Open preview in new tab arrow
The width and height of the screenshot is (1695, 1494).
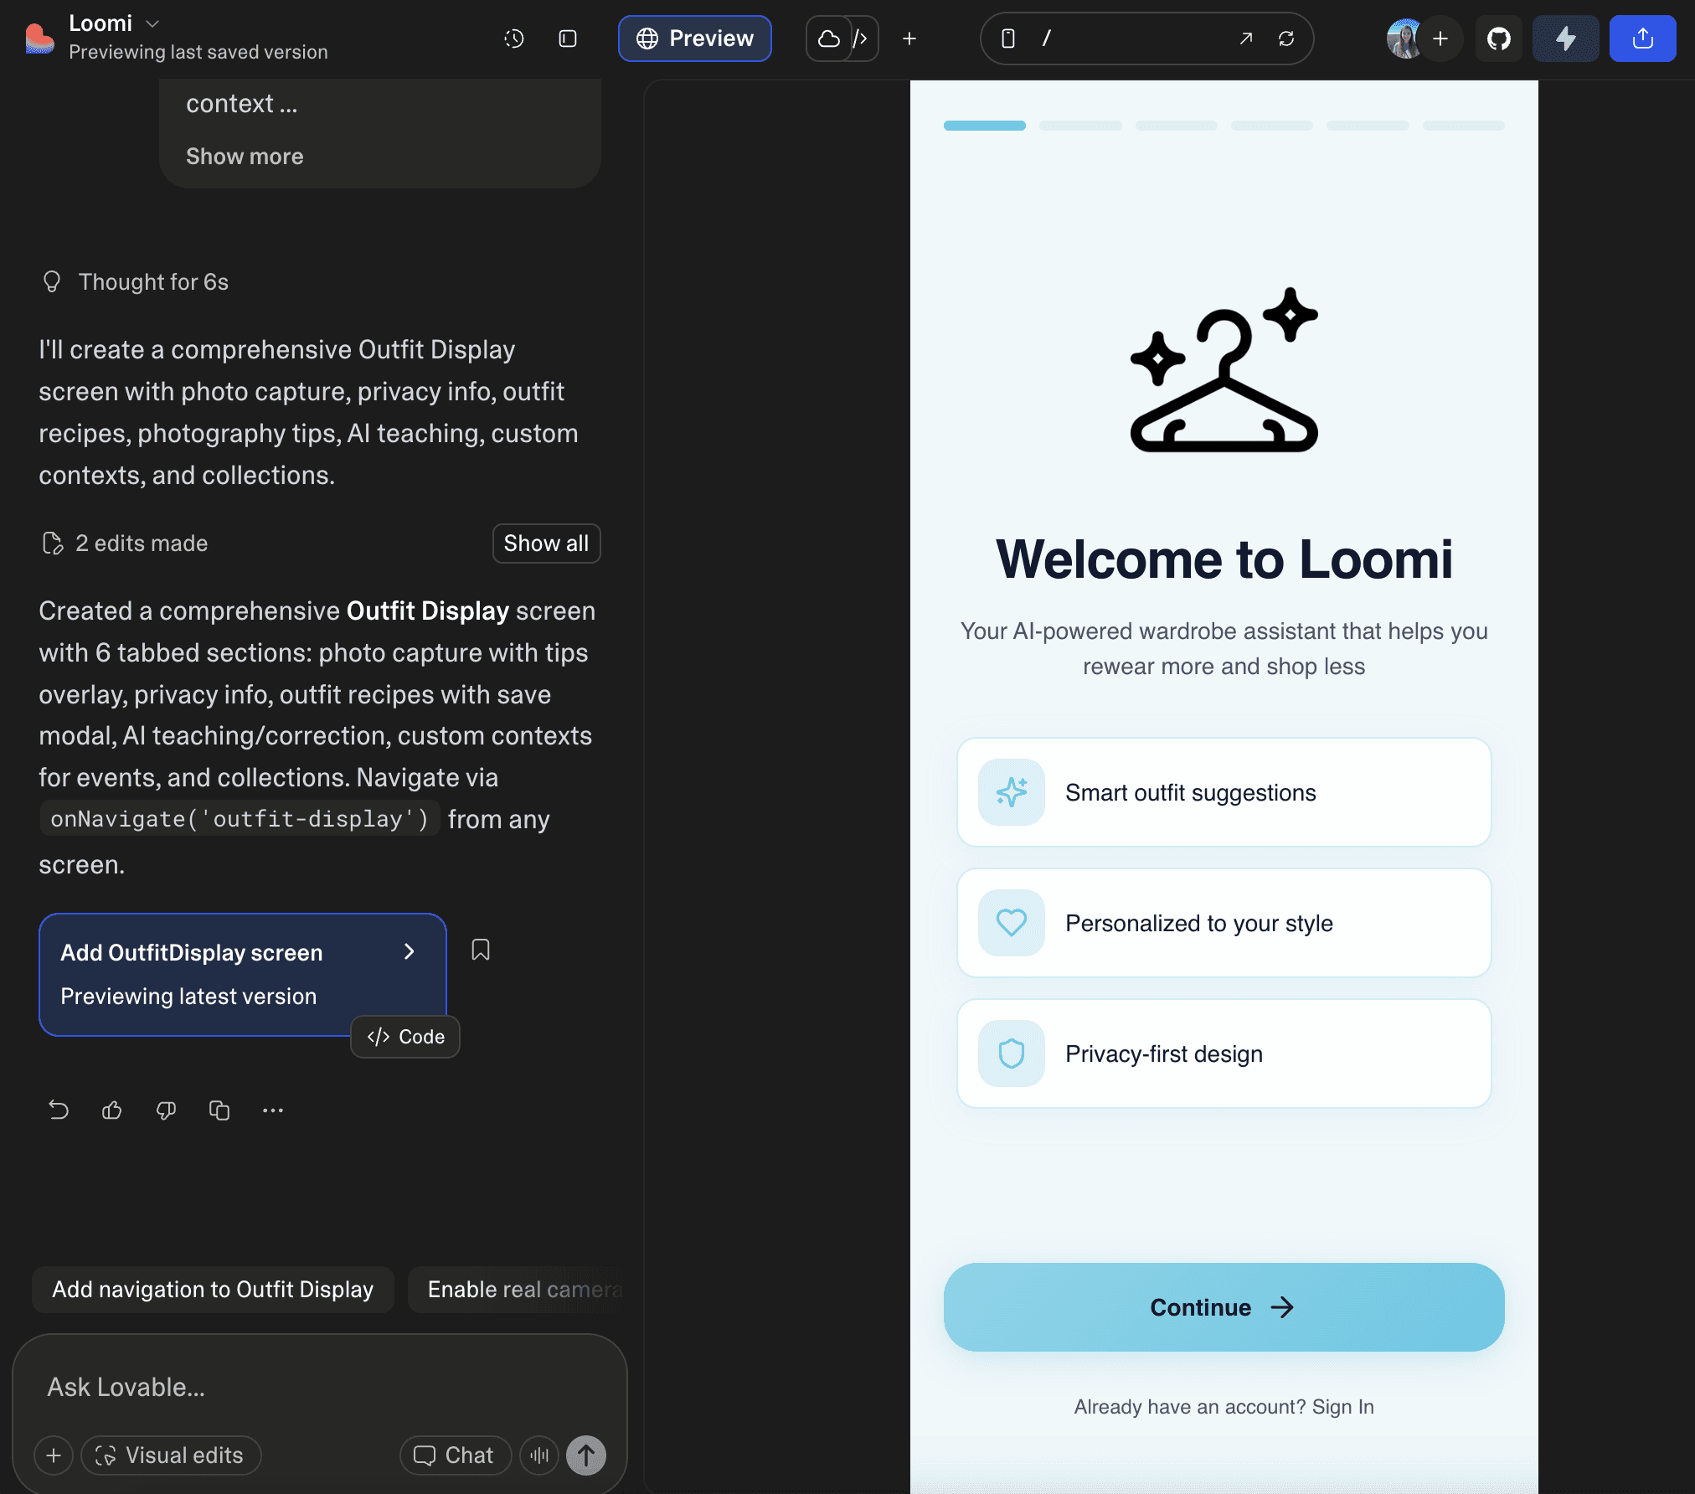[x=1246, y=39]
